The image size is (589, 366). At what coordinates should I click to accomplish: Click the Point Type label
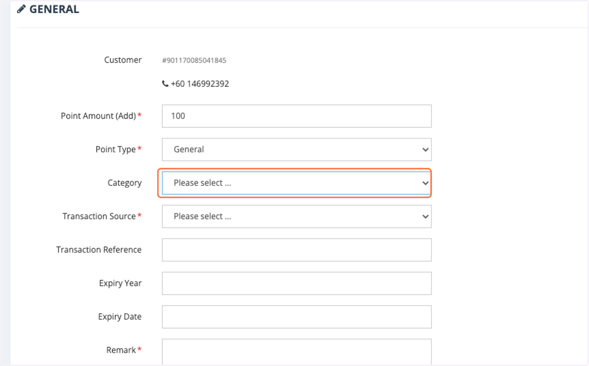coord(115,150)
